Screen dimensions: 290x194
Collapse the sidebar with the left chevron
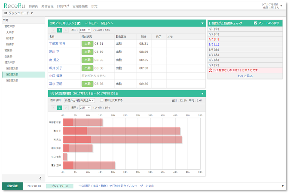[x=40, y=178]
